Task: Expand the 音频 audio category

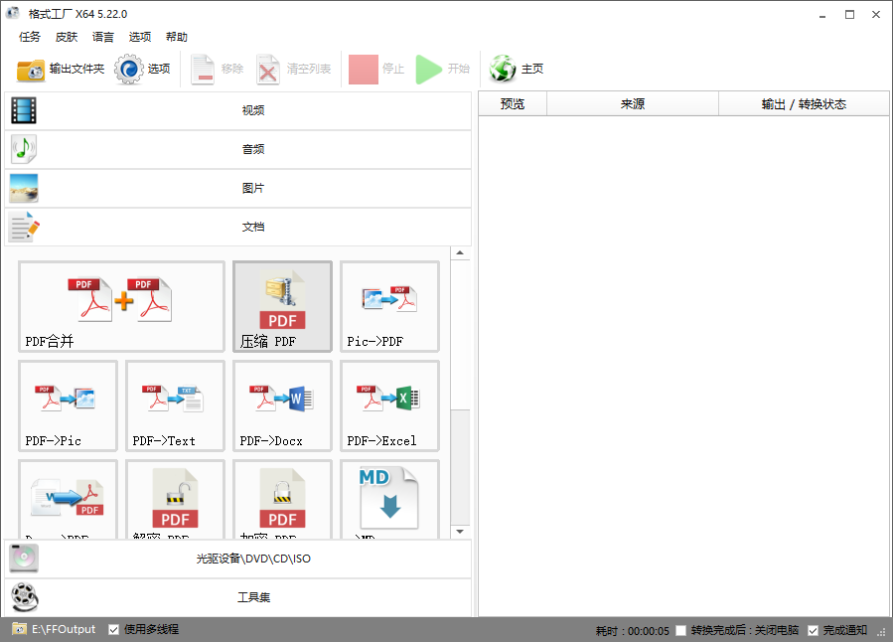Action: point(238,149)
